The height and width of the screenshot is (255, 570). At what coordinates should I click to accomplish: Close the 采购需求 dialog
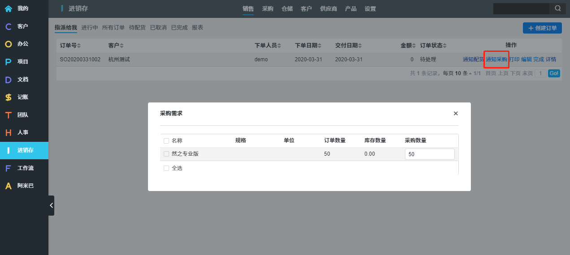456,114
